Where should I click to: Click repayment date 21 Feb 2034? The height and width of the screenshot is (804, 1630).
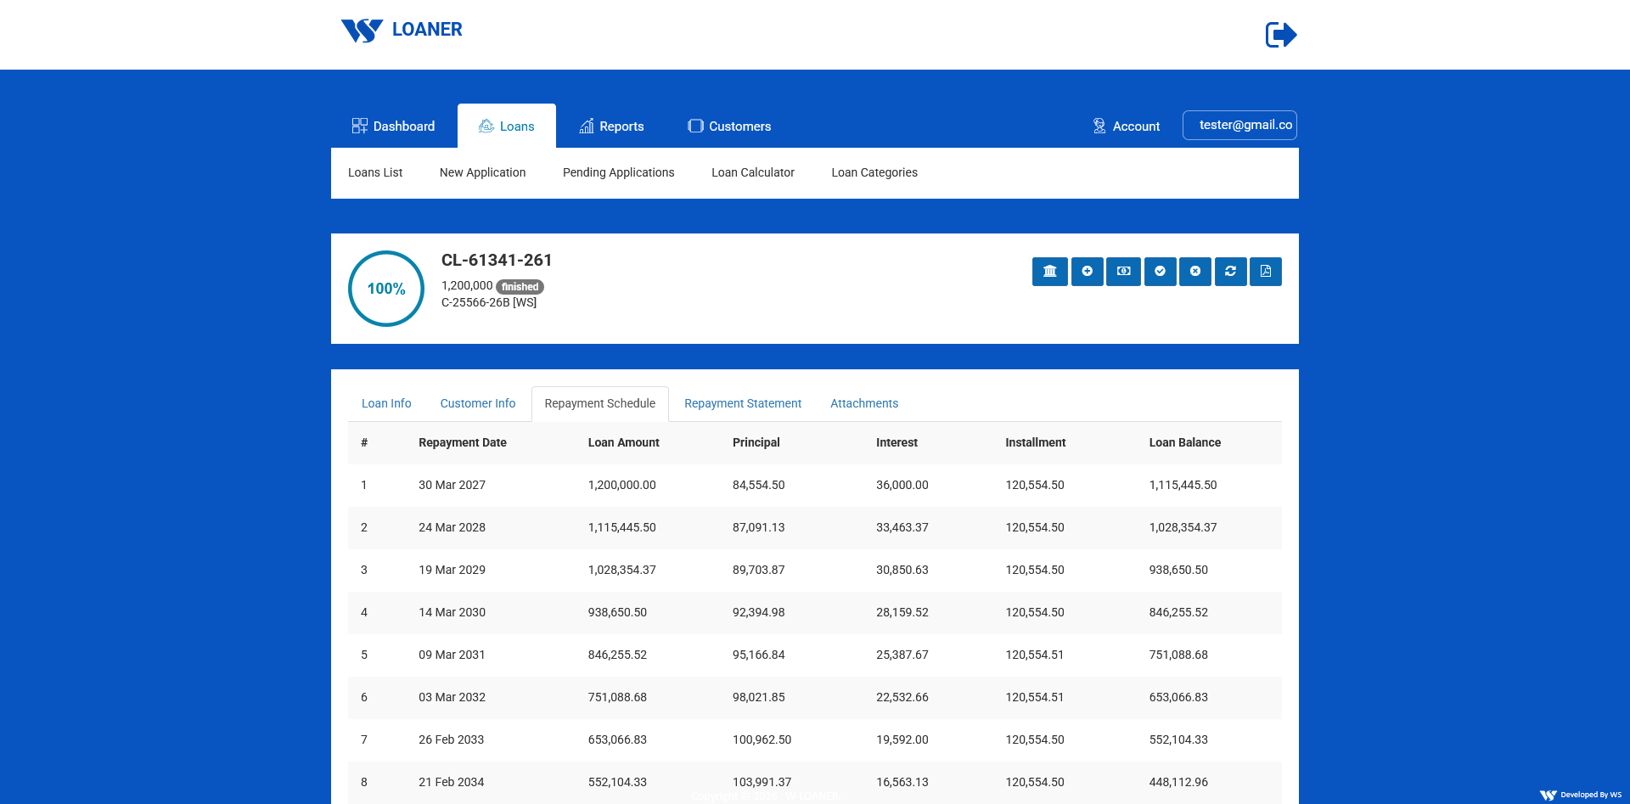click(x=452, y=782)
